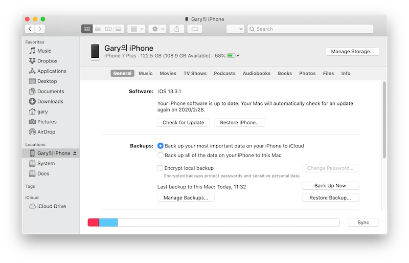Image resolution: width=409 pixels, height=263 pixels.
Task: Click the iPhone device icon in header
Action: click(x=95, y=52)
